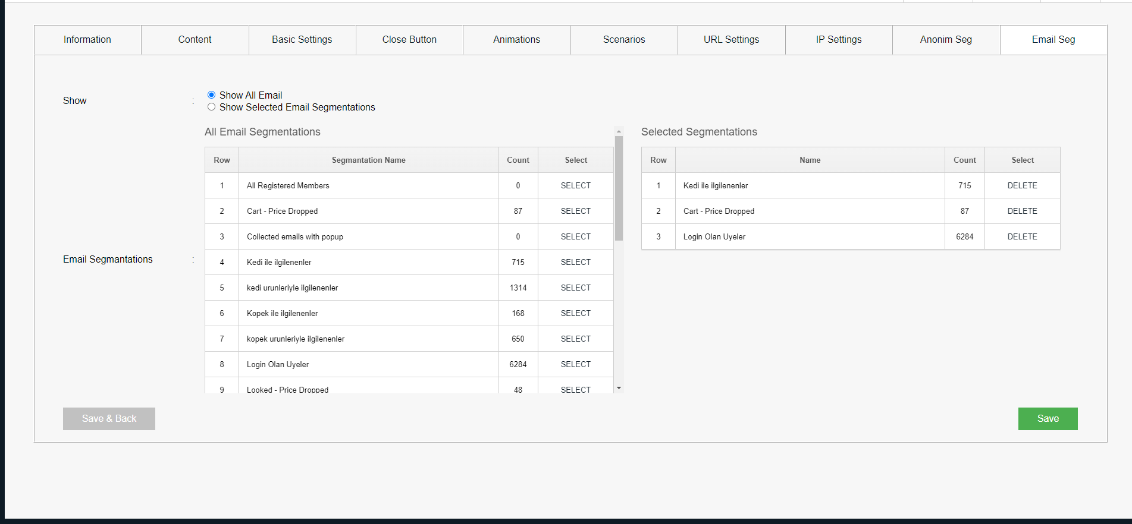This screenshot has height=524, width=1132.
Task: Click SELECT for All Registered Members
Action: (x=576, y=185)
